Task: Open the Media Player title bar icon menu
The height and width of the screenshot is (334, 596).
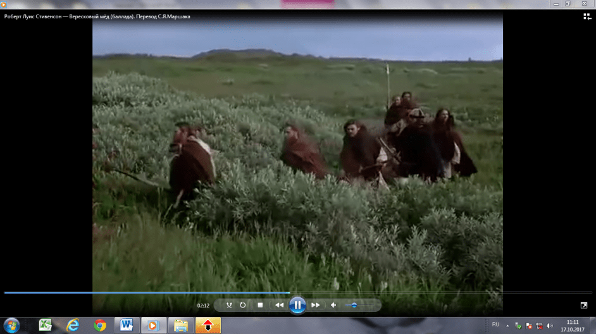Action: pyautogui.click(x=3, y=4)
